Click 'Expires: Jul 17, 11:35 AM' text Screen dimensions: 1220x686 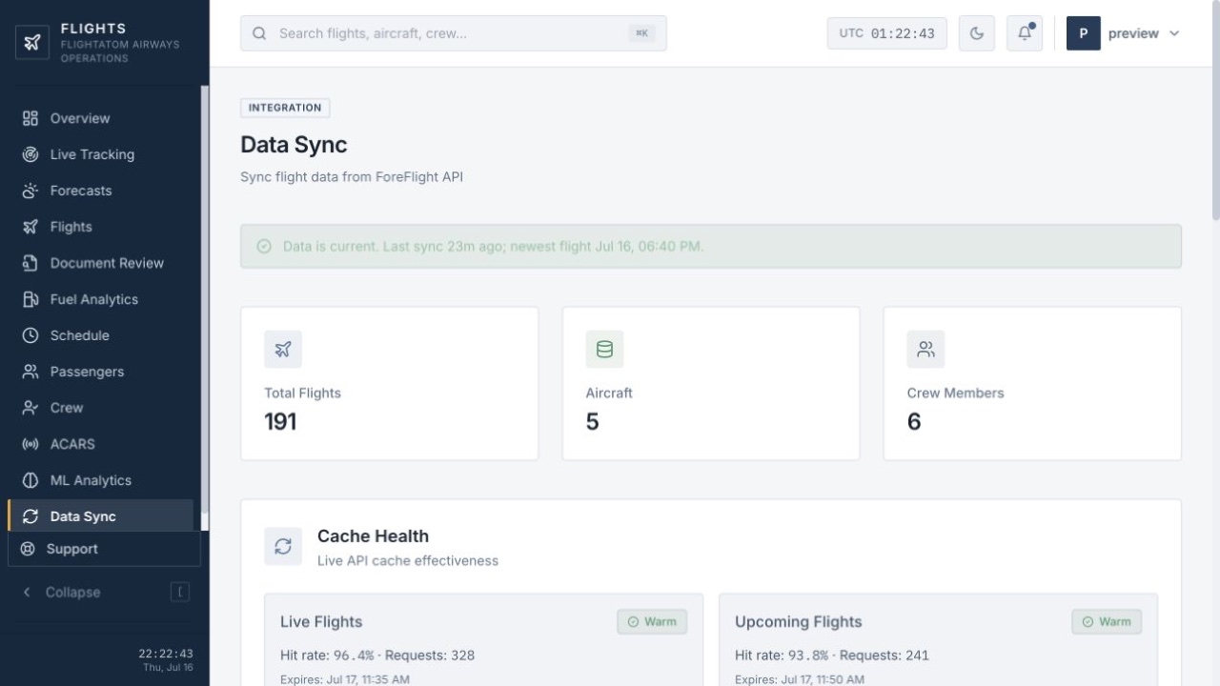[x=345, y=679]
